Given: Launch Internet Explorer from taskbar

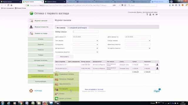Looking at the screenshot, I should click(9, 103).
